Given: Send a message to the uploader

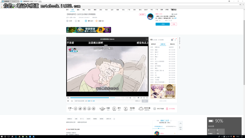Looking at the screenshot, I should tap(174, 14).
